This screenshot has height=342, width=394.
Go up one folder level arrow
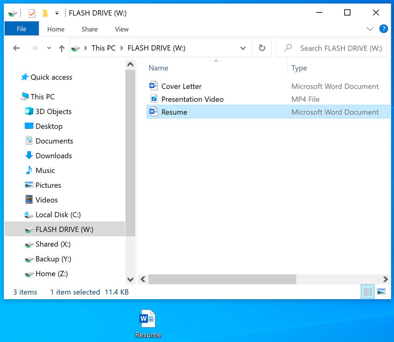61,48
